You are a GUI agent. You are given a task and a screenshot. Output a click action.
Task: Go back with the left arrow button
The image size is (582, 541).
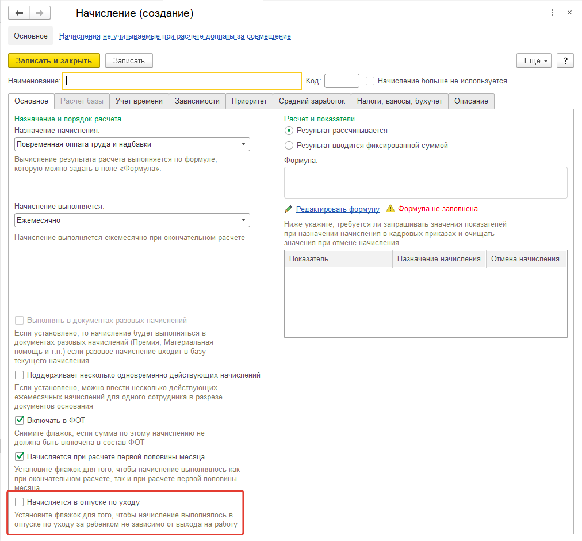pyautogui.click(x=19, y=13)
